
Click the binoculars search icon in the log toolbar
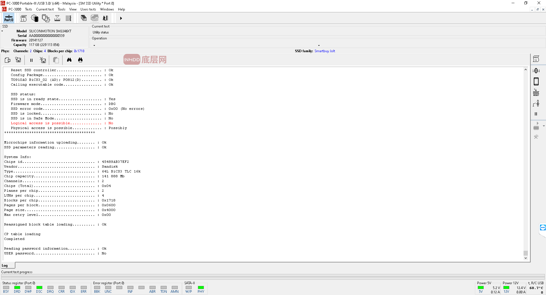tap(69, 60)
